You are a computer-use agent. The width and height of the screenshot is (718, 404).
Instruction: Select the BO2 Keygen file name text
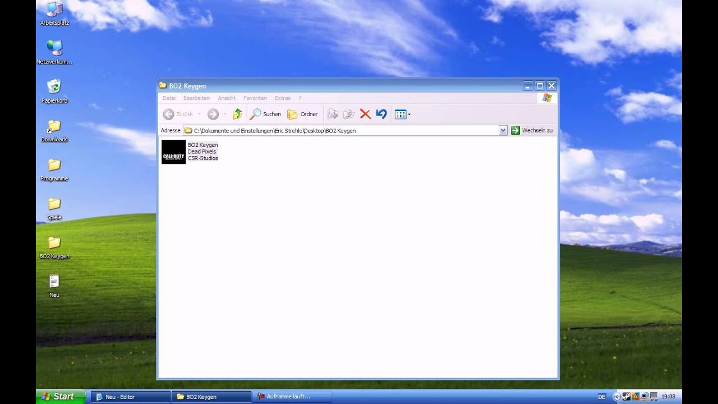[202, 145]
